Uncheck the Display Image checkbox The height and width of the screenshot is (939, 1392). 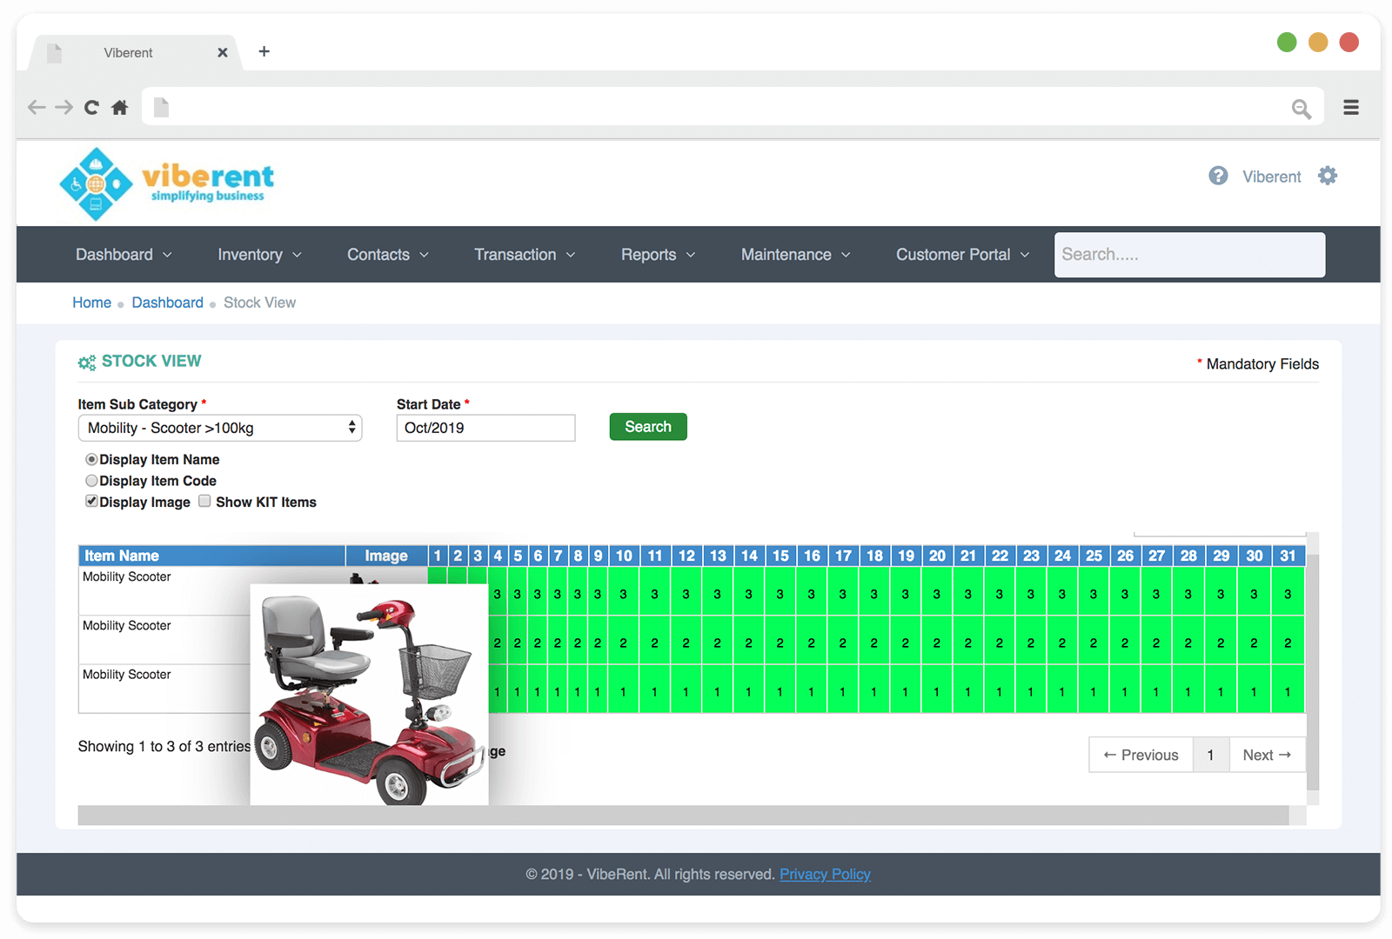click(x=91, y=502)
